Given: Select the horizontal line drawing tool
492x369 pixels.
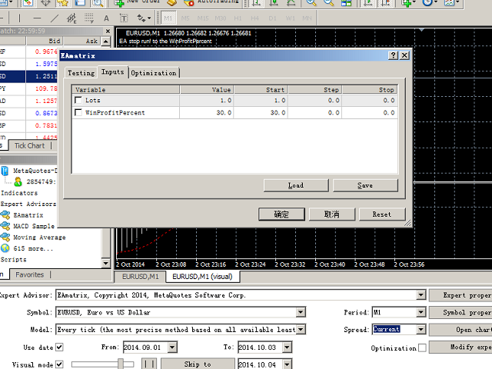Looking at the screenshot, I should point(37,18).
